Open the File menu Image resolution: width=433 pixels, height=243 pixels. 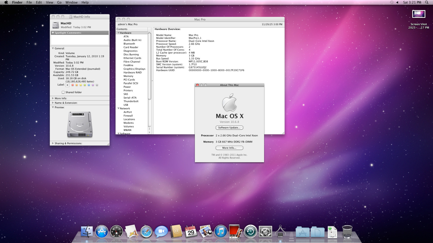29,2
